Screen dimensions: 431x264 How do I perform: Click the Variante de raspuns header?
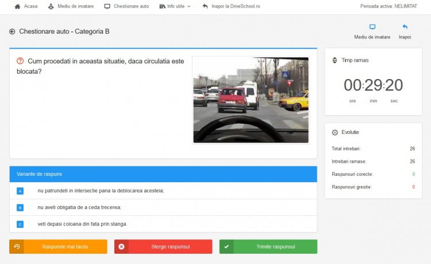coord(163,174)
